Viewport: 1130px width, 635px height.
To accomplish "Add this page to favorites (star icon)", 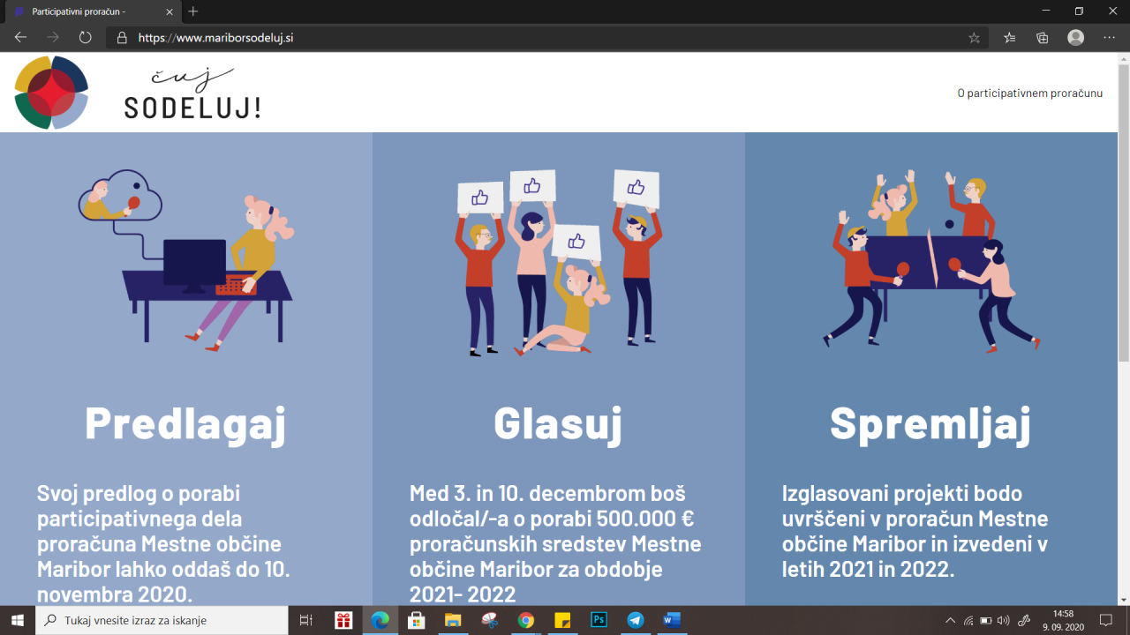I will pyautogui.click(x=975, y=38).
